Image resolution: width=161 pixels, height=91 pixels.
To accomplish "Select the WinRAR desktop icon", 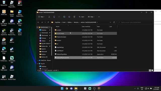I will 20,3.
